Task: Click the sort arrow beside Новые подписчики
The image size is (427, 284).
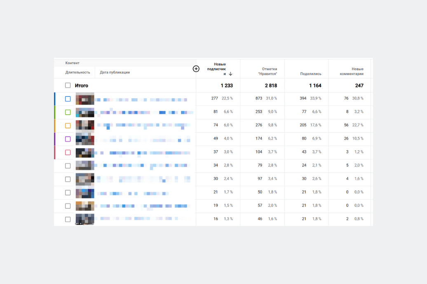Action: click(x=231, y=74)
